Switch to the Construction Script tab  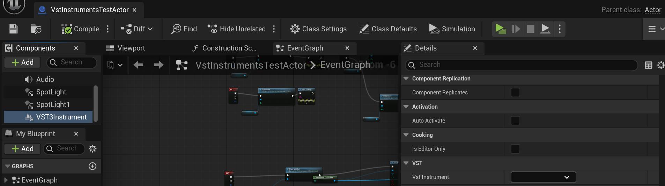pyautogui.click(x=224, y=48)
